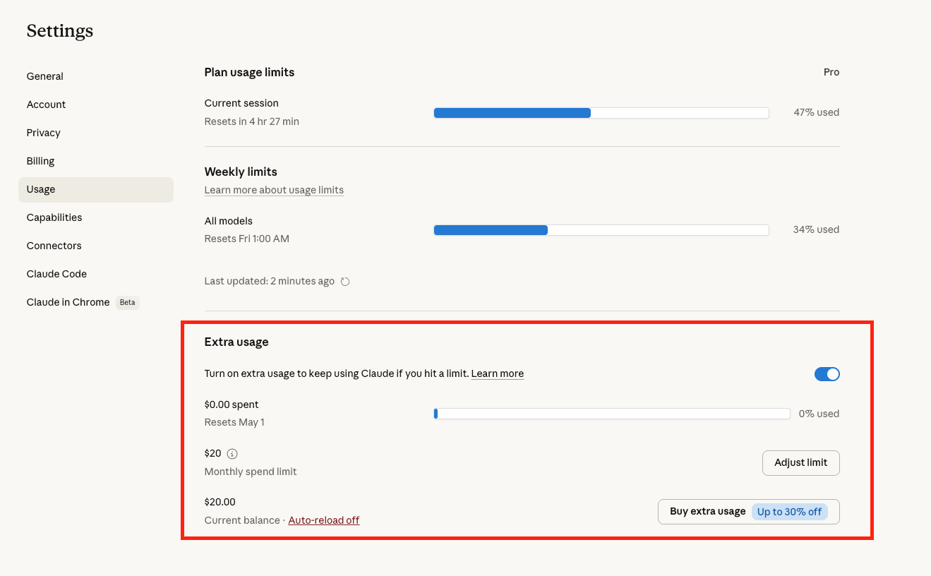Open Claude Code settings

[56, 274]
